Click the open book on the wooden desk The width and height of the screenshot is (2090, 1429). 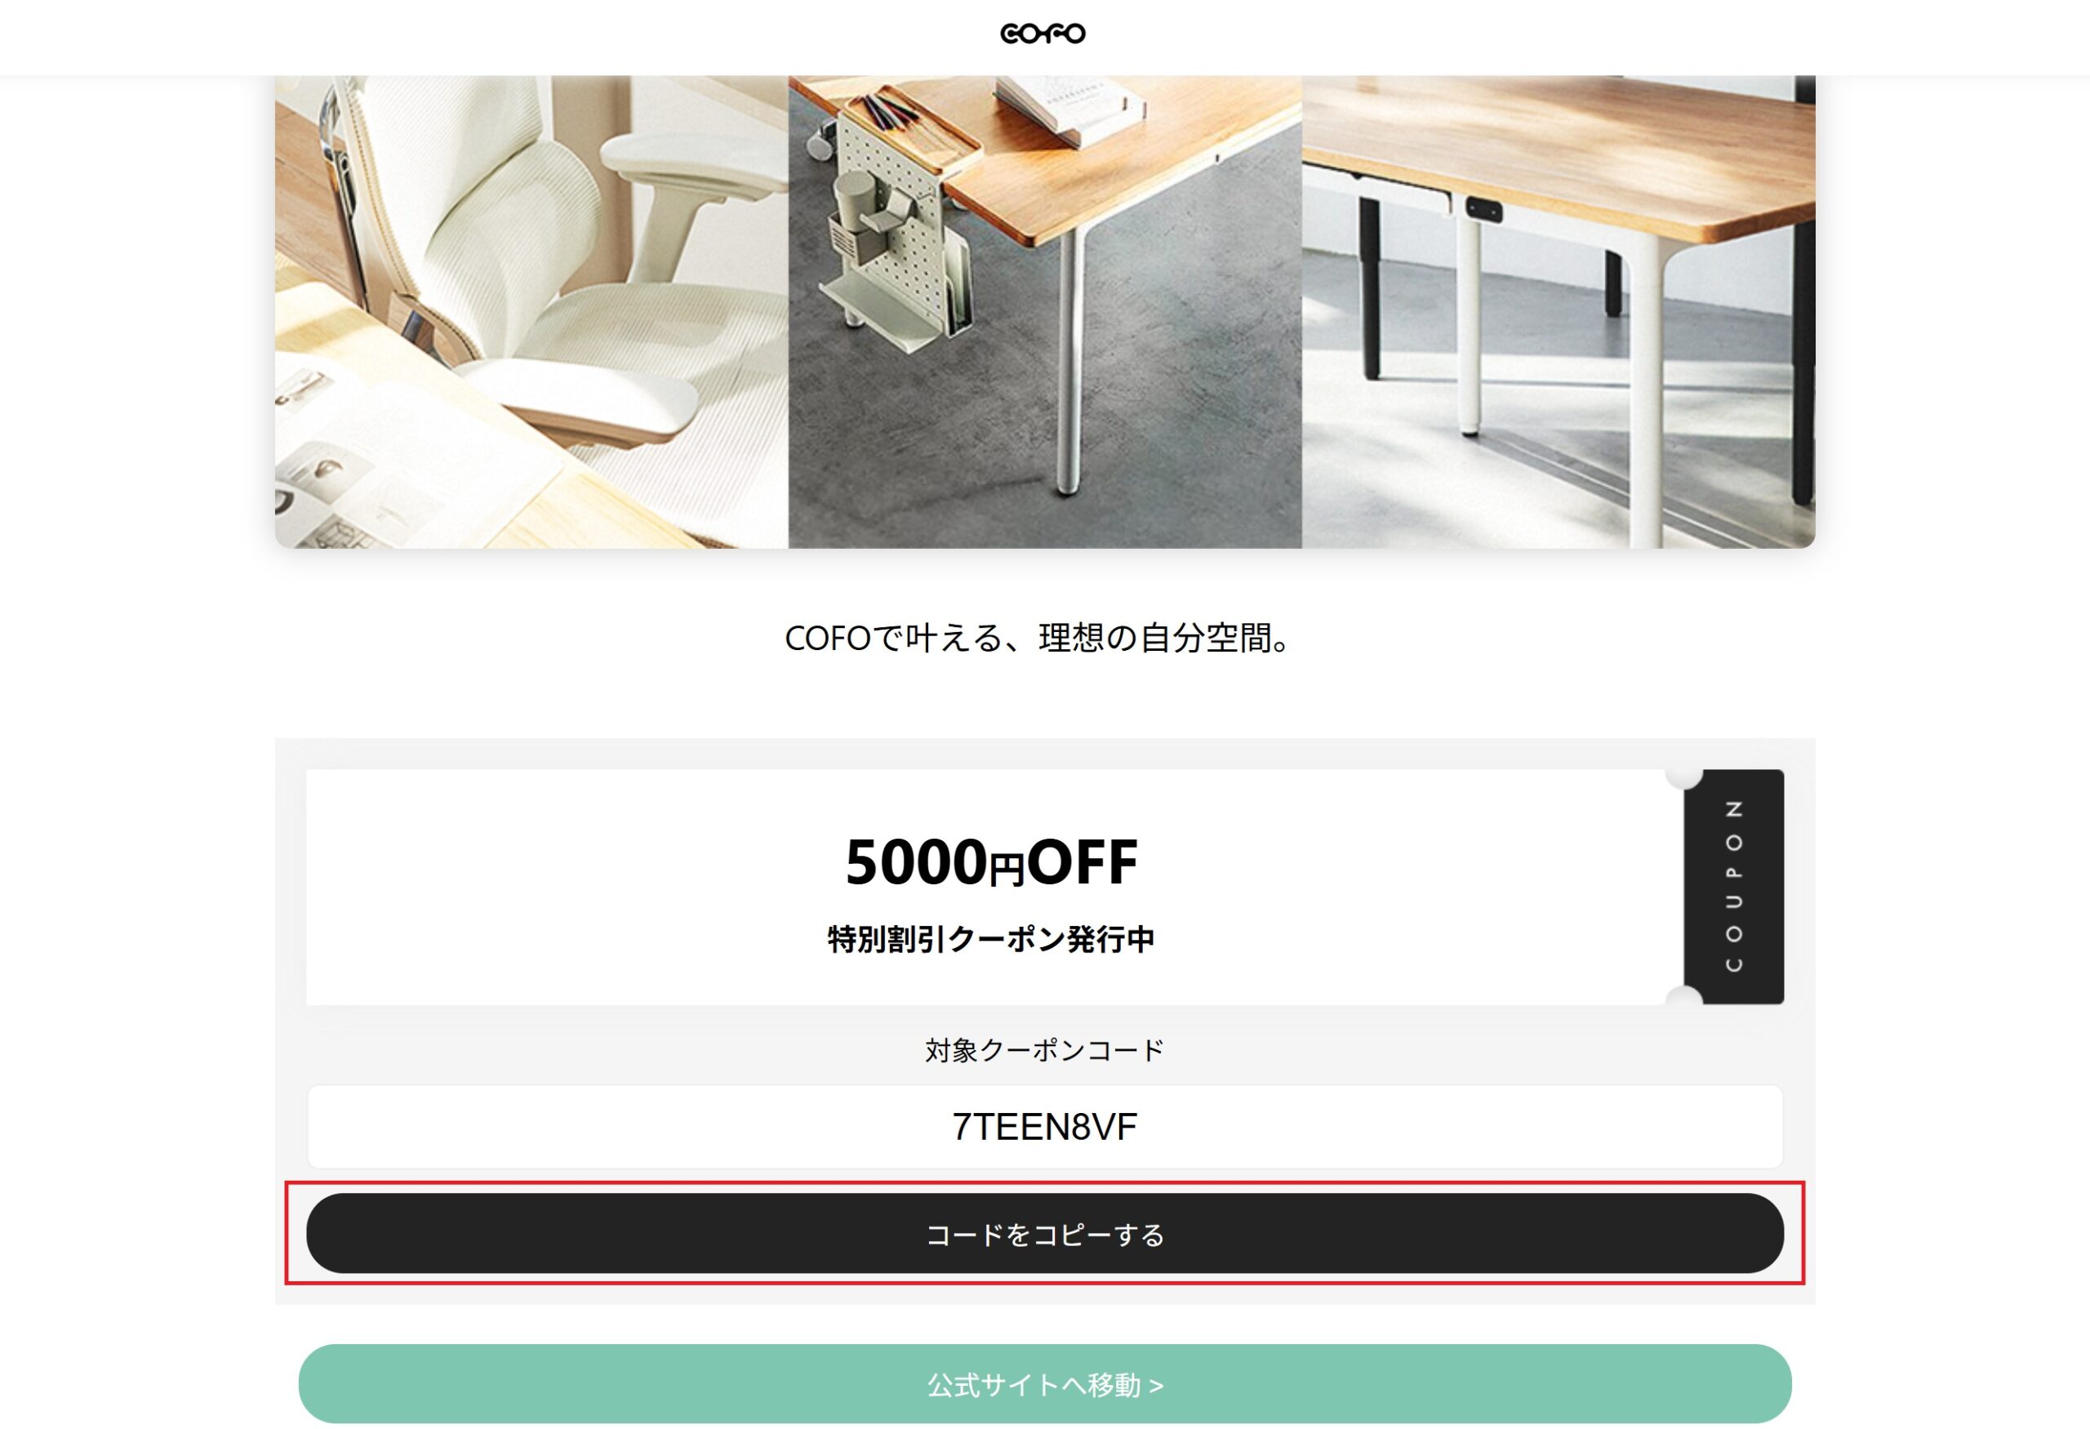point(1069,108)
